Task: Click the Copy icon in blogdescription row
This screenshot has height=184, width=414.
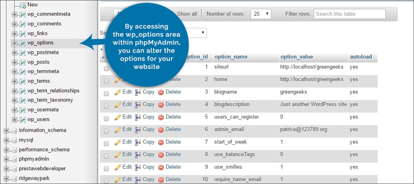Action: (137, 105)
